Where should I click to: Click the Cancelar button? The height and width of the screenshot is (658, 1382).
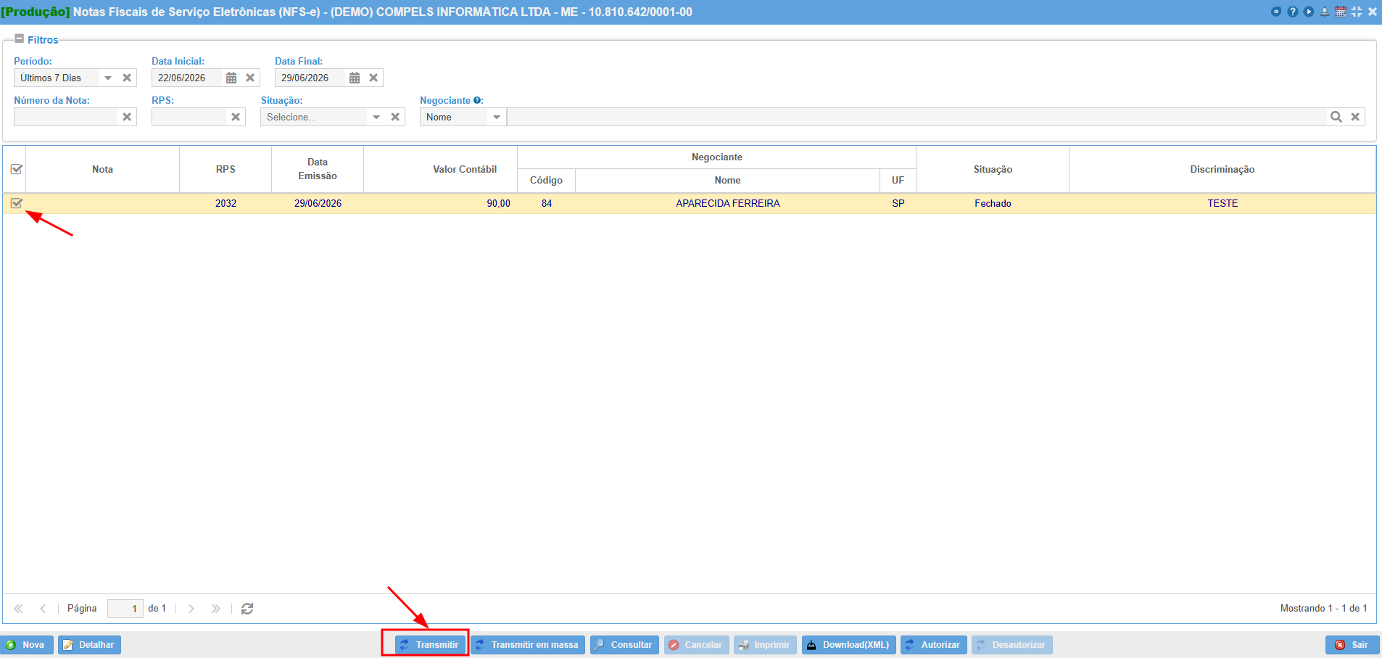pyautogui.click(x=696, y=645)
